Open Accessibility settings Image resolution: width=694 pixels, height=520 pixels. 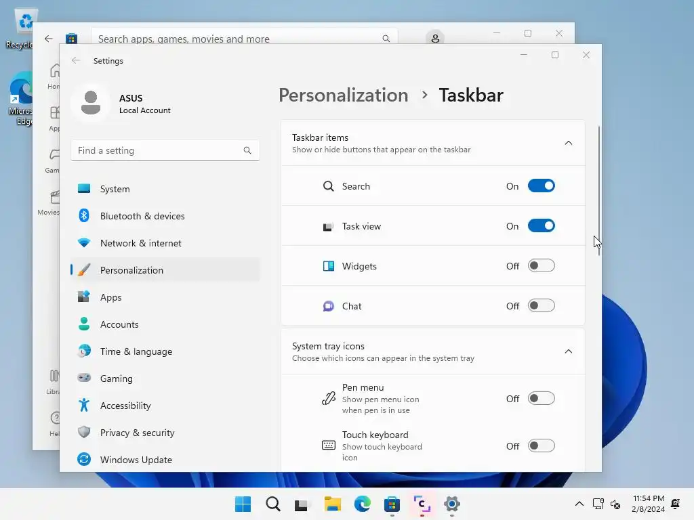[165, 406]
